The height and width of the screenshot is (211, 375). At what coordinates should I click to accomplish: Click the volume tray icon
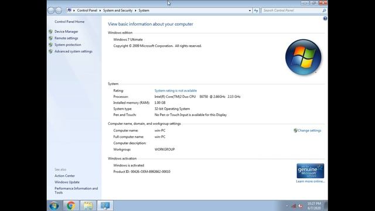[301, 206]
